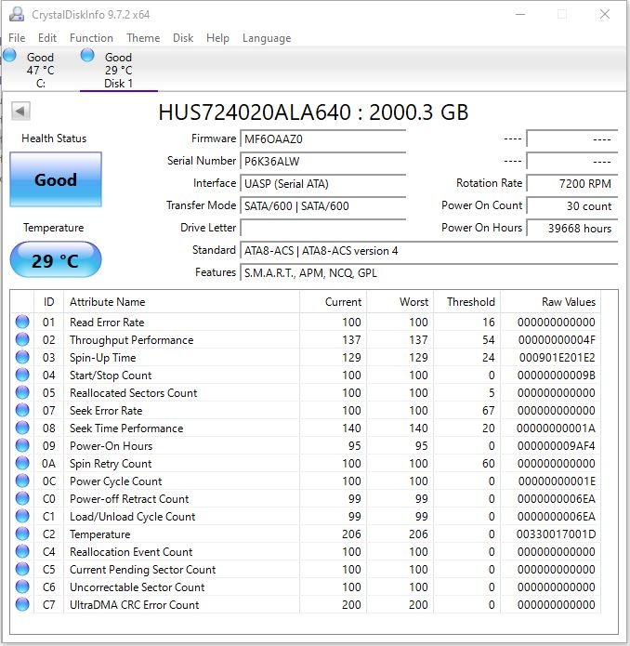Select the Reallocated Sectors Count attribute name

pyautogui.click(x=134, y=393)
